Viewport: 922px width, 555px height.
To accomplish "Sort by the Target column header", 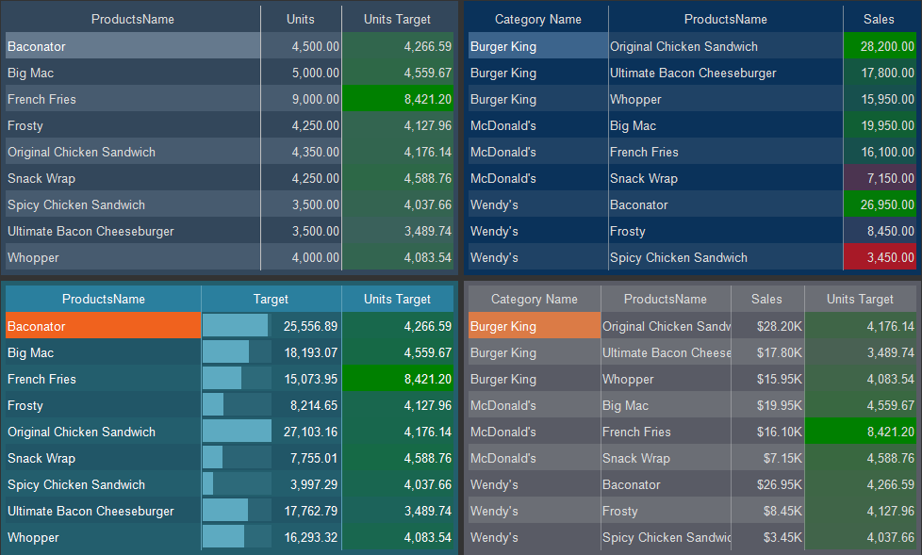I will [x=271, y=299].
